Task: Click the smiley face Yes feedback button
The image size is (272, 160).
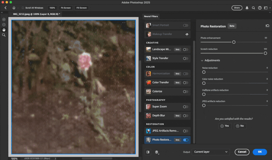Action: coord(225,126)
